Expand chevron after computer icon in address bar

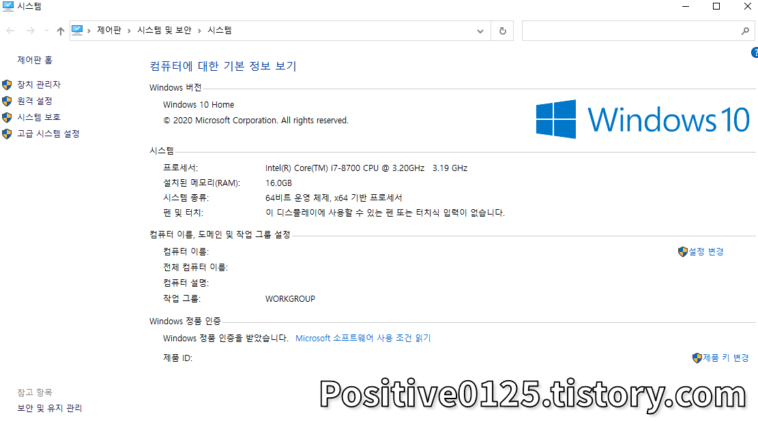tap(89, 31)
